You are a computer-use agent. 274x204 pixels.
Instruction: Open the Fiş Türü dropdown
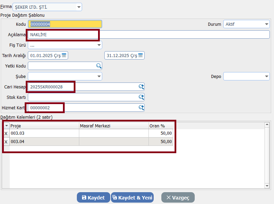click(x=99, y=45)
